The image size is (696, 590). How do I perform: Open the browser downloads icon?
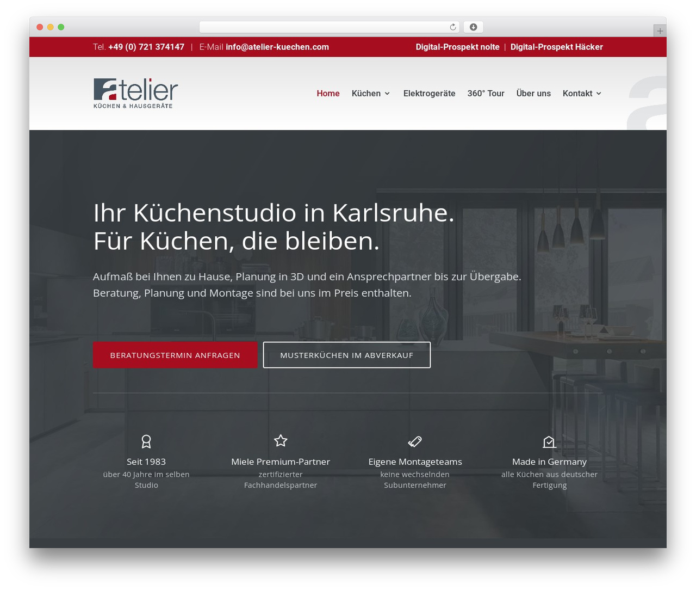474,27
